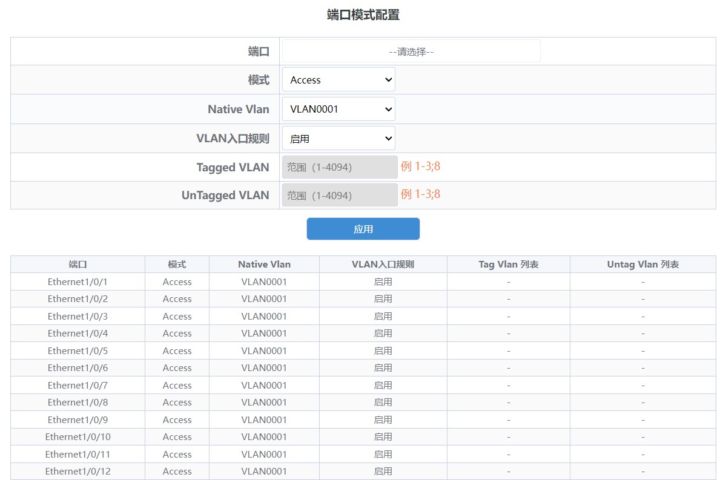
Task: Select the Ethernet1/0/1 row
Action: (78, 282)
